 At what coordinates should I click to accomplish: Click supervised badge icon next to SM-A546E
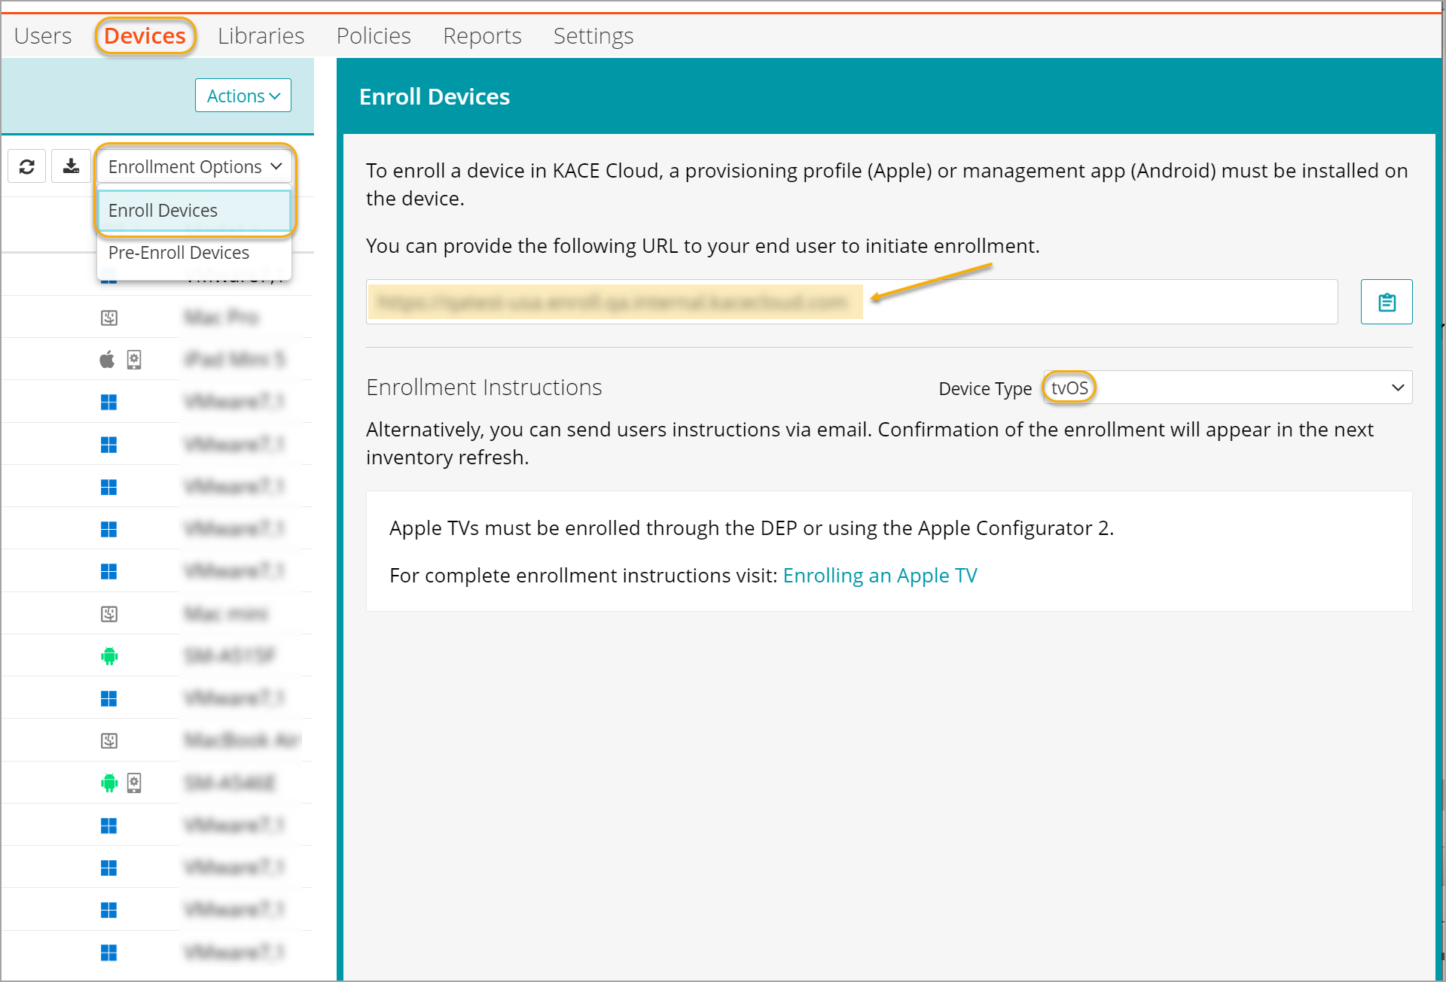134,783
